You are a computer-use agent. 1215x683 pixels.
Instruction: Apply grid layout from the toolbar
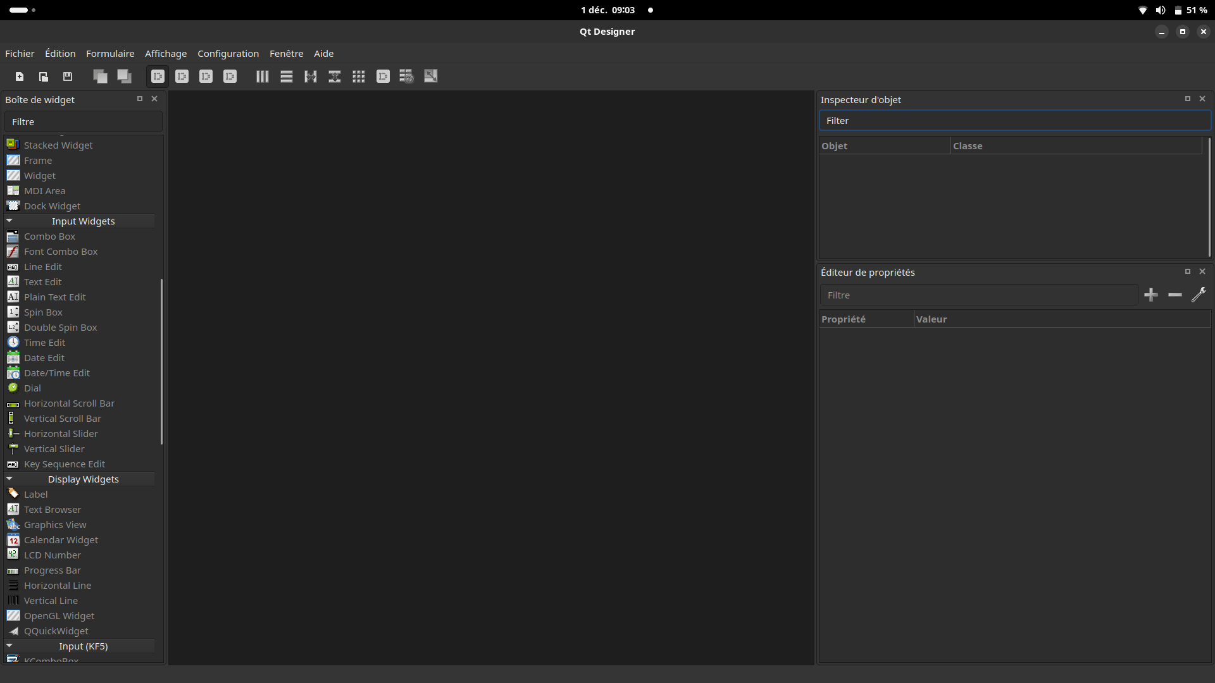(x=359, y=77)
